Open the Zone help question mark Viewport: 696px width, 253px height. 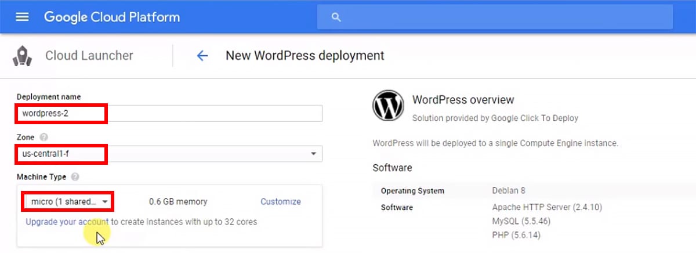tap(43, 138)
